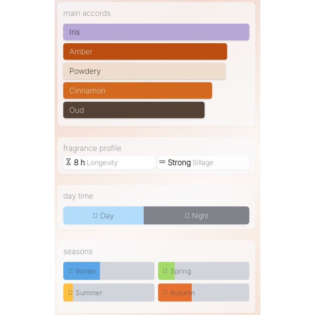
Task: Switch to the Day label
Action: pyautogui.click(x=107, y=216)
